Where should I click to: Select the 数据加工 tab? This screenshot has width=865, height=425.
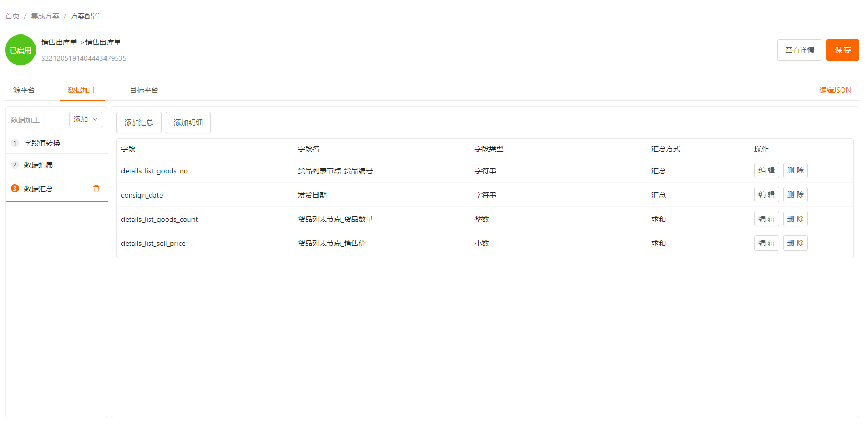pos(82,90)
